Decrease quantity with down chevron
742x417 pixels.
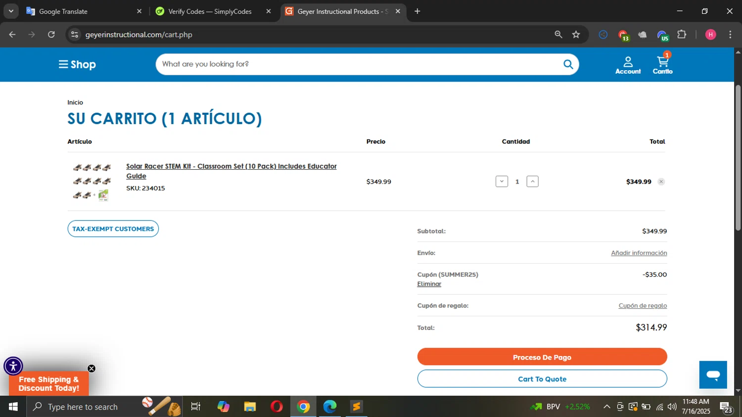[x=502, y=182]
